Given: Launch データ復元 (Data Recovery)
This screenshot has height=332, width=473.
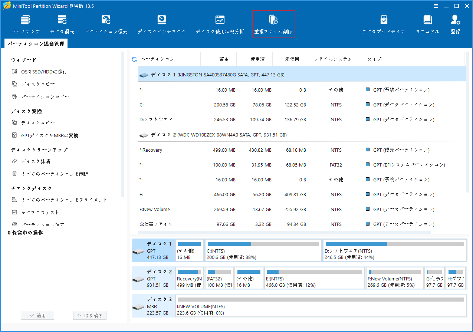Looking at the screenshot, I should pos(62,23).
